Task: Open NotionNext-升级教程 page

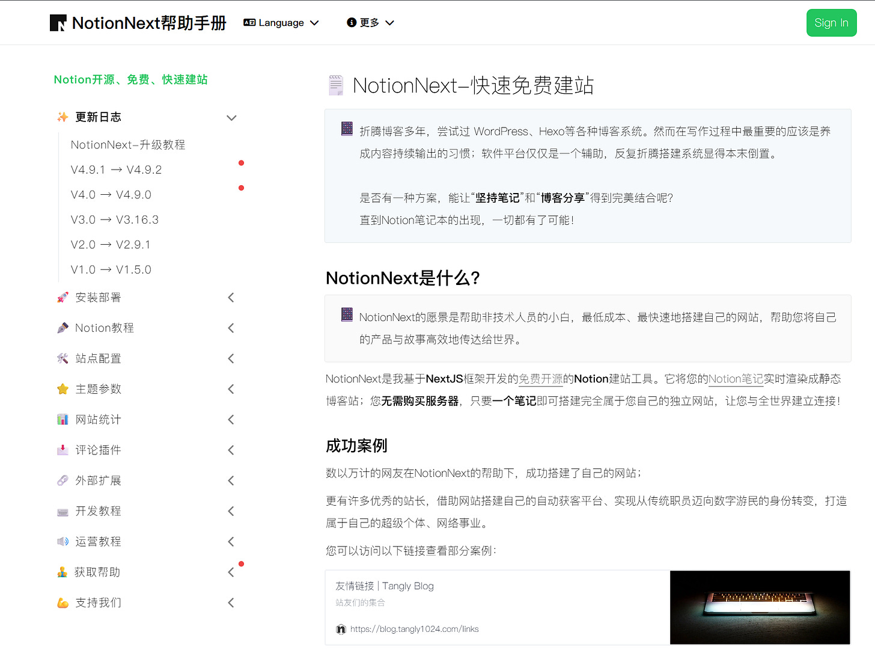Action: pyautogui.click(x=128, y=145)
